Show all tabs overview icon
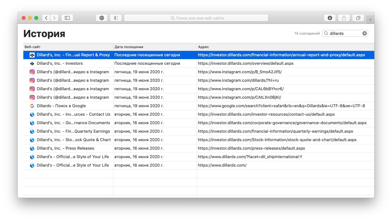The image size is (392, 221). [358, 18]
